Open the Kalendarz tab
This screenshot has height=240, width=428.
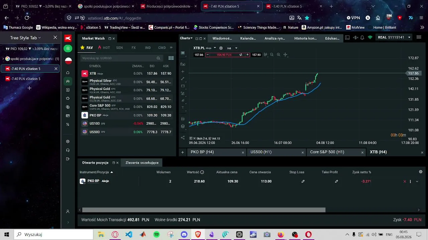248,38
